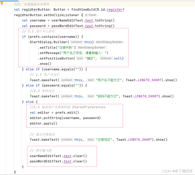This screenshot has width=195, height=175.
Task: Click the 'userNameEditText.text.clear()' line
Action: pos(58,156)
